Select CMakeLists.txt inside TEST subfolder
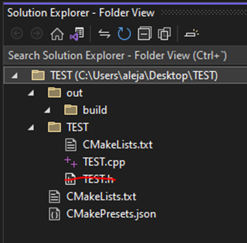This screenshot has width=247, height=243. coord(117,145)
